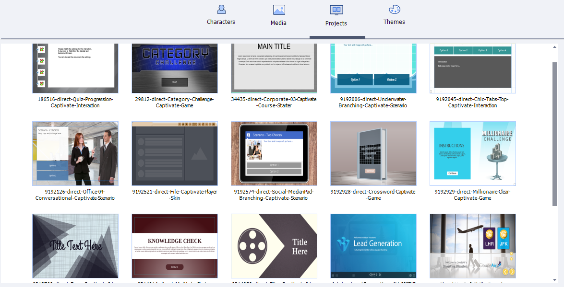Select the Chic Tabs Top interaction thumbnail
The image size is (564, 287).
pos(473,68)
